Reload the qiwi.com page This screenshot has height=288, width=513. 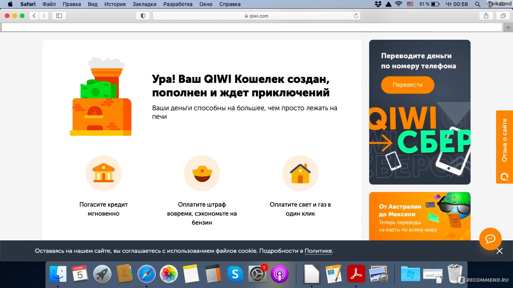[x=356, y=16]
